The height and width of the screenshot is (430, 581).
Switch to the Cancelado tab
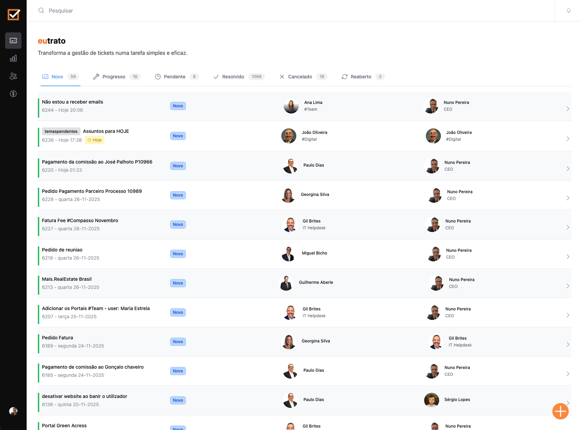pos(300,77)
